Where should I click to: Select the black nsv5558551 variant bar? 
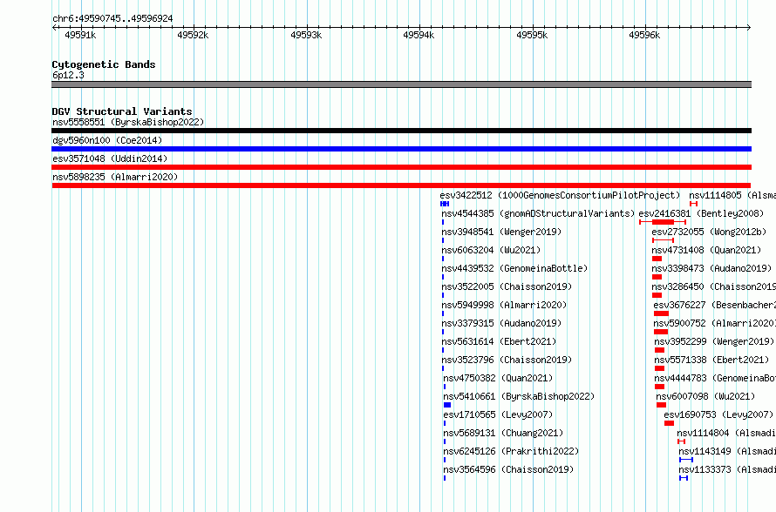click(401, 131)
